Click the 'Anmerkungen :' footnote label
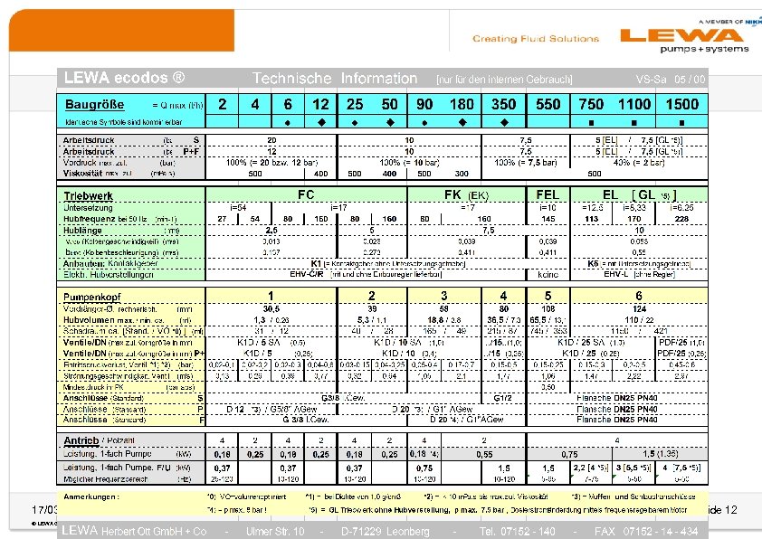The height and width of the screenshot is (539, 762). (91, 496)
